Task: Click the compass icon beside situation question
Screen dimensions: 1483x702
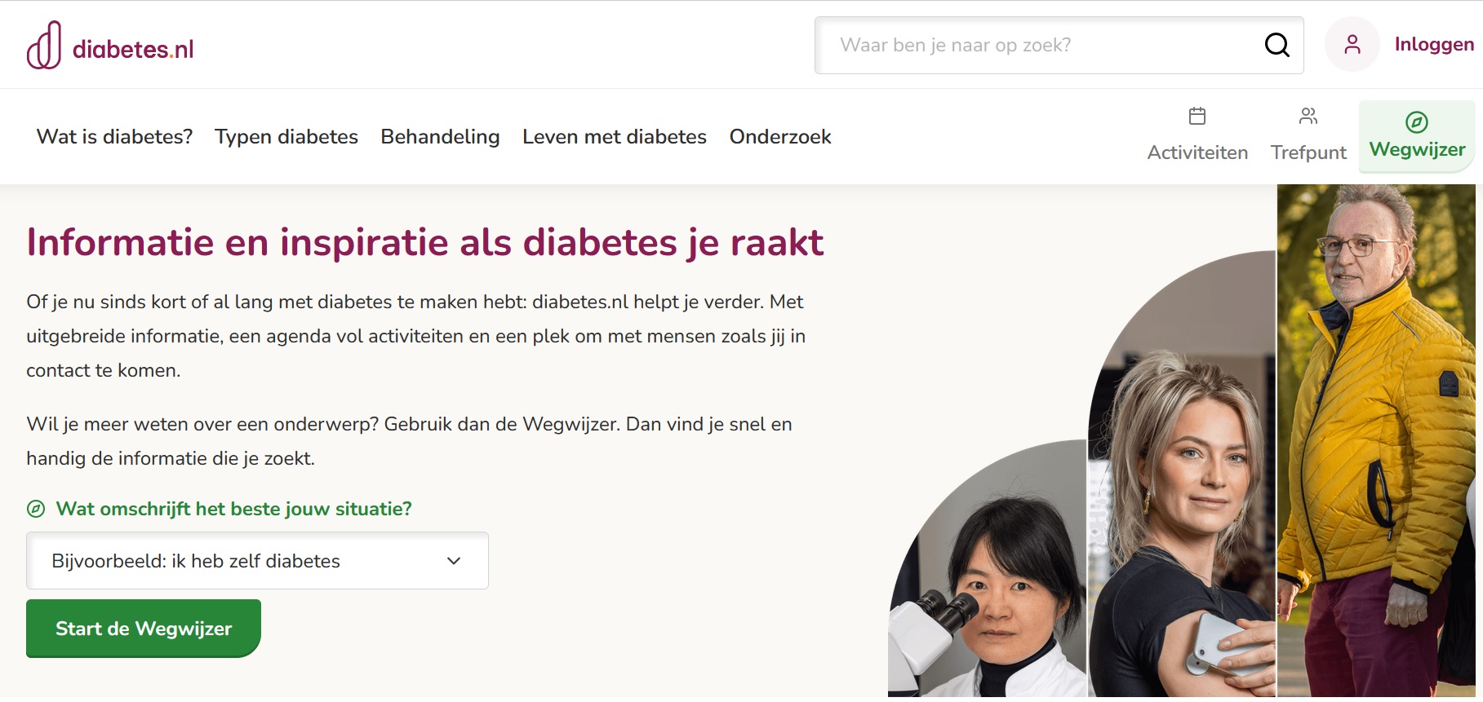Action: click(x=36, y=509)
